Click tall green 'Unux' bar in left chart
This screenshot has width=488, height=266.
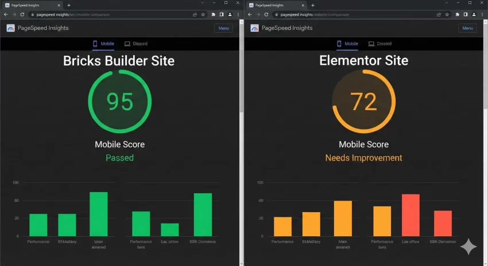tap(99, 214)
